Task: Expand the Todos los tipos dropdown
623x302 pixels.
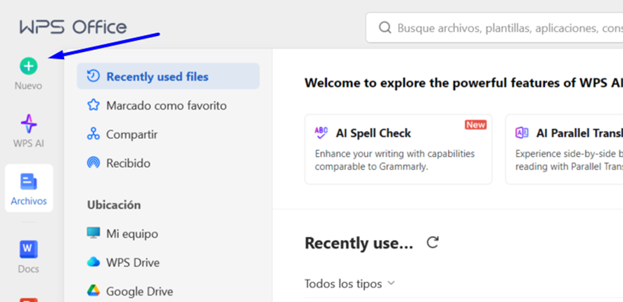Action: 350,284
